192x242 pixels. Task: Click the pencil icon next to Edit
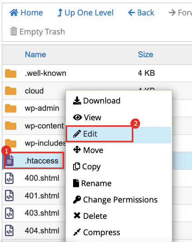point(77,133)
